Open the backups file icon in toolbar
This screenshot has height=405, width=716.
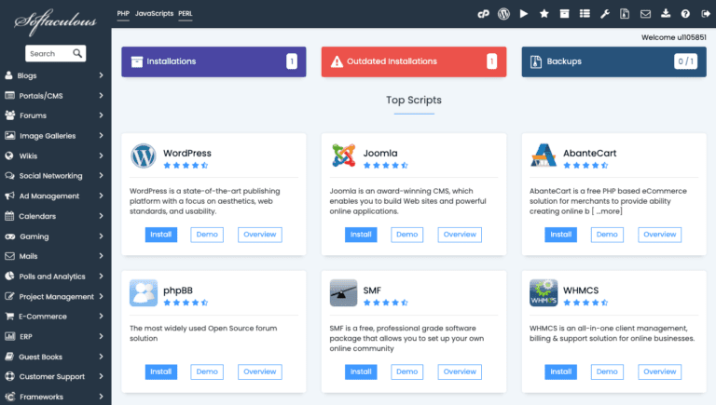coord(625,14)
